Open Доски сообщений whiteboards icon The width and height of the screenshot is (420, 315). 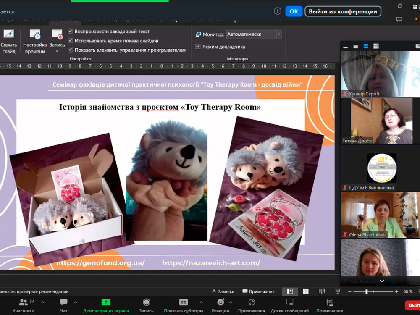coord(289,302)
